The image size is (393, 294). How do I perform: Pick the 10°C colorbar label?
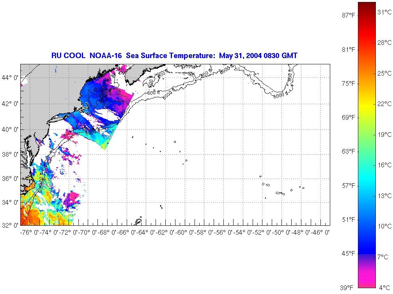click(385, 226)
